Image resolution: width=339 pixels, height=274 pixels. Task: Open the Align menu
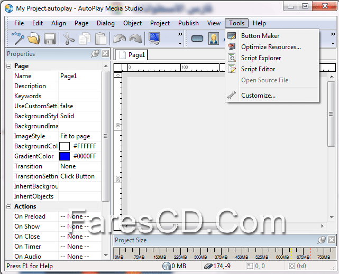point(59,23)
